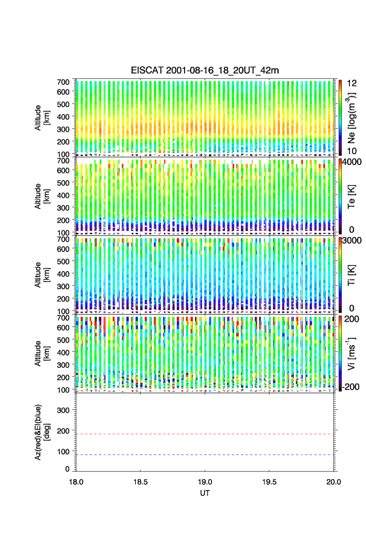Click the red dashed azimuth line
Screen dimensions: 366x550
(205, 434)
